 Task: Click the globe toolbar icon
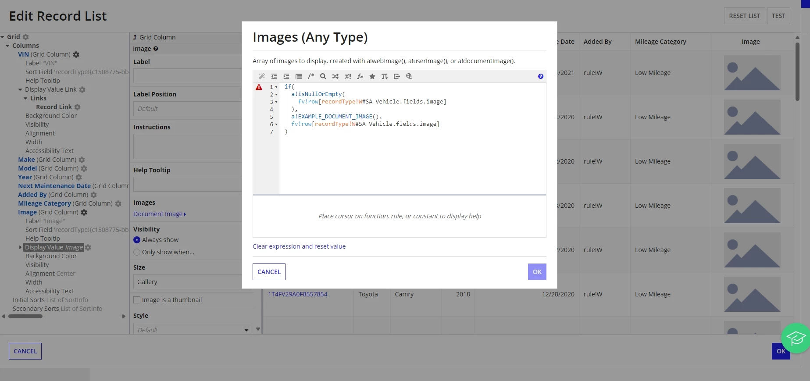click(x=409, y=76)
